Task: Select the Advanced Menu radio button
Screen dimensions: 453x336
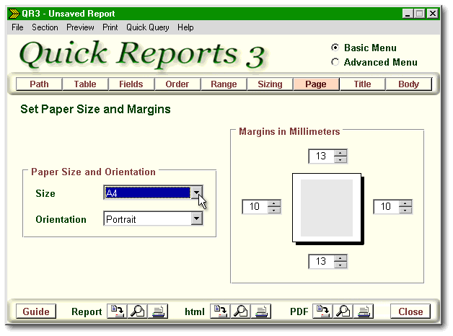Action: pos(335,62)
